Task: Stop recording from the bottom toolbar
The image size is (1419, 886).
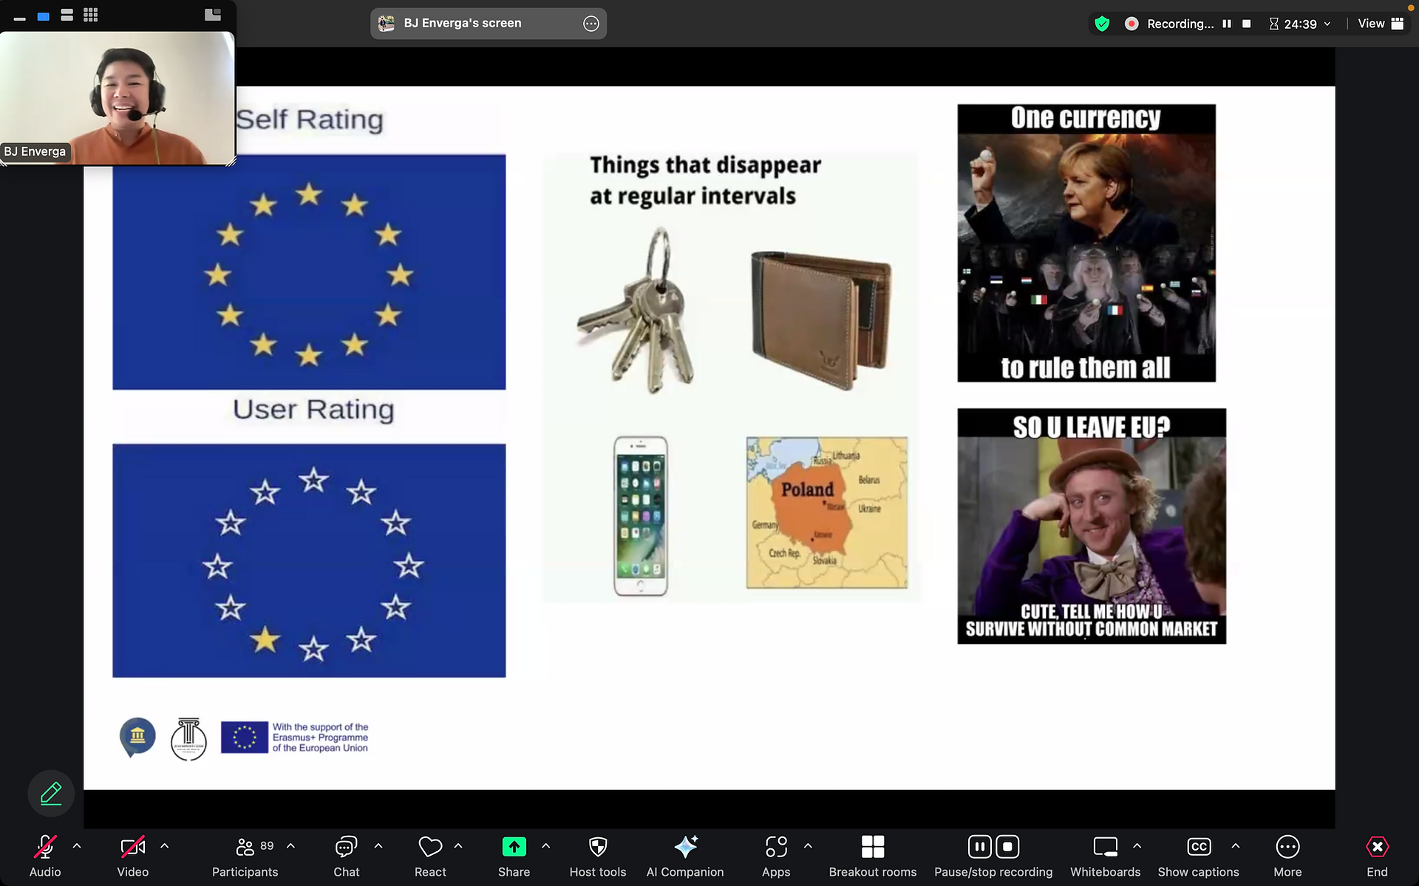Action: pyautogui.click(x=1007, y=847)
